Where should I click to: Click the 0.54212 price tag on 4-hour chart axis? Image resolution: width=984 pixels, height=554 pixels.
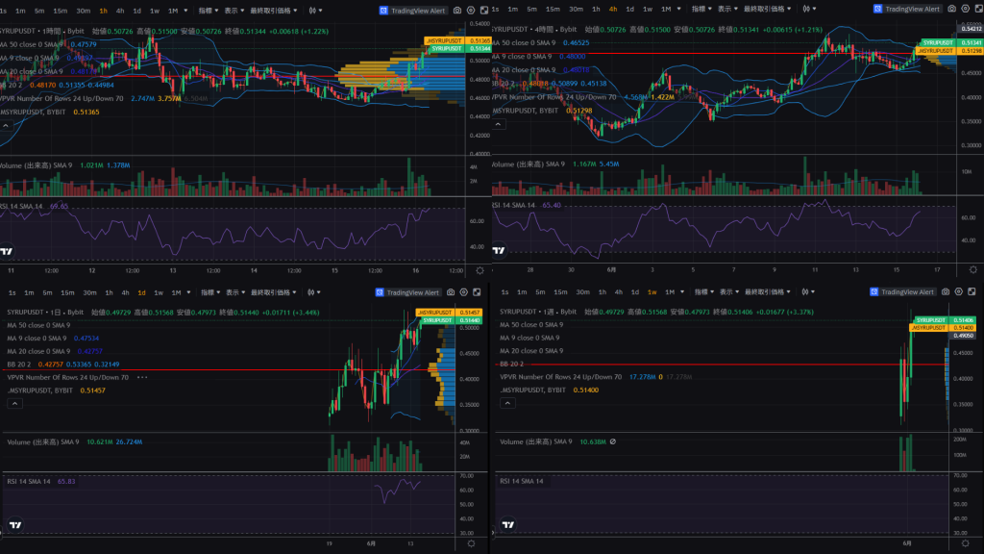pos(972,29)
